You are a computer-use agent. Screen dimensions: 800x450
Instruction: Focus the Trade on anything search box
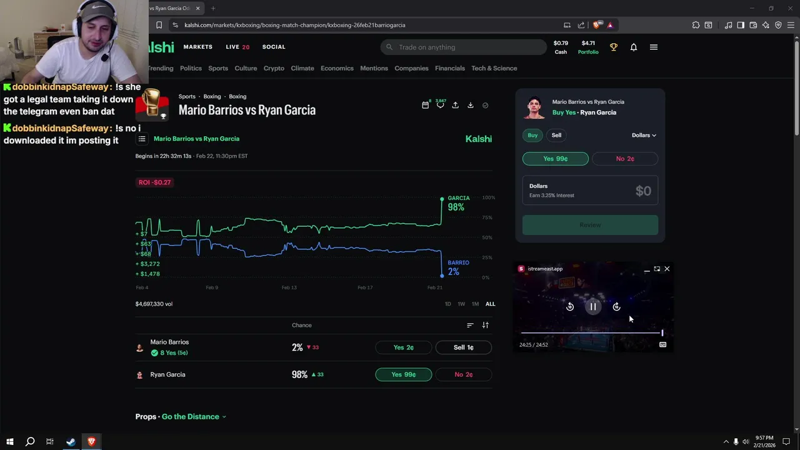pos(463,47)
